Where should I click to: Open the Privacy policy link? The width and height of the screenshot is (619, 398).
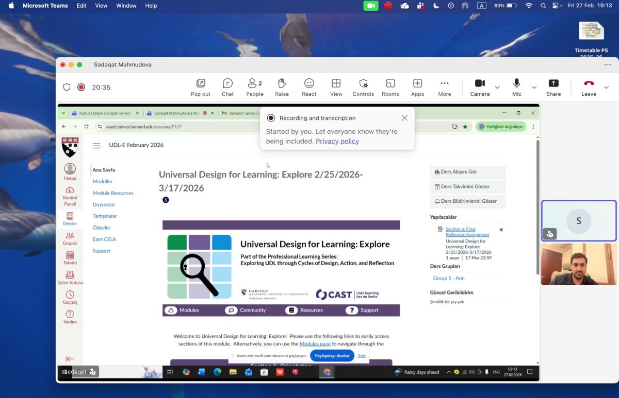click(337, 141)
